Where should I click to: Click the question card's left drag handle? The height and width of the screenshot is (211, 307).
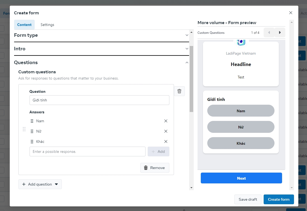(x=24, y=129)
